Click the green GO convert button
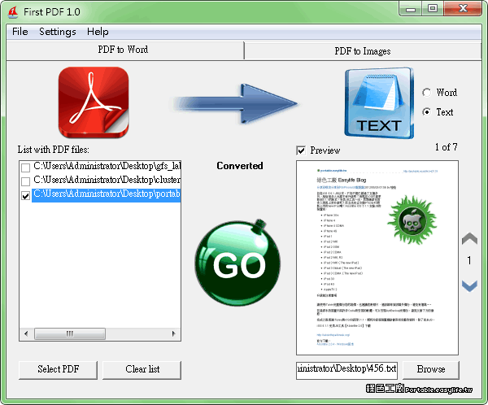 point(237,263)
